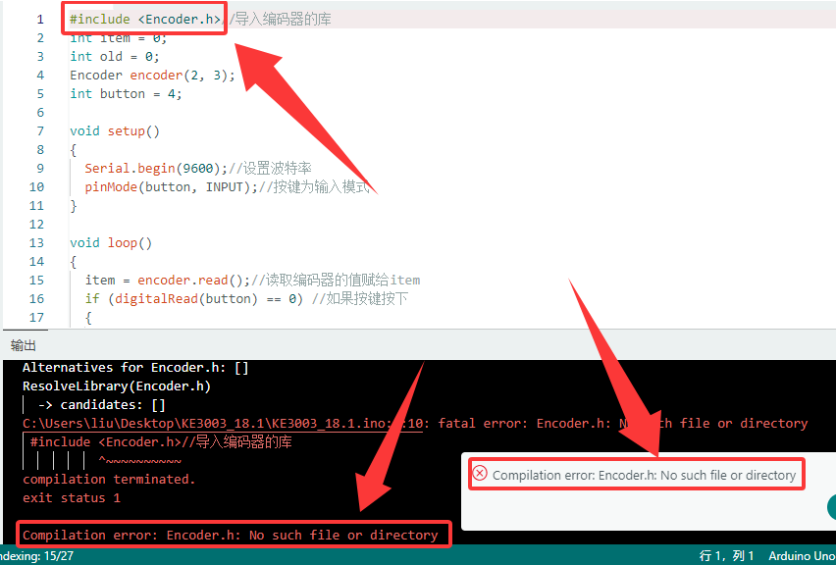Screen dimensions: 836x565
Task: Open the KE3003_18.1.ino file path link
Action: pyautogui.click(x=223, y=423)
